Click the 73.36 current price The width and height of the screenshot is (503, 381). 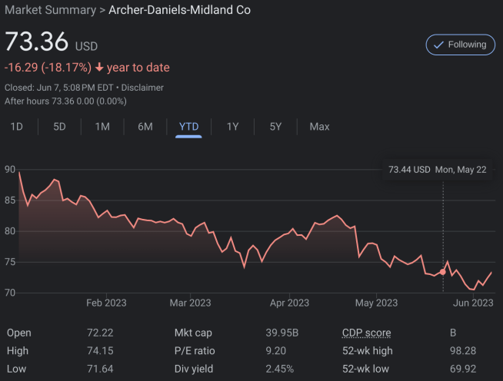coord(37,41)
